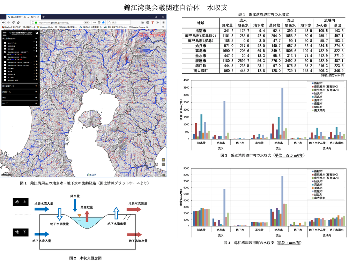Show site information via the circled i icon
Image resolution: width=349 pixels, height=261 pixels.
[x=33, y=22]
